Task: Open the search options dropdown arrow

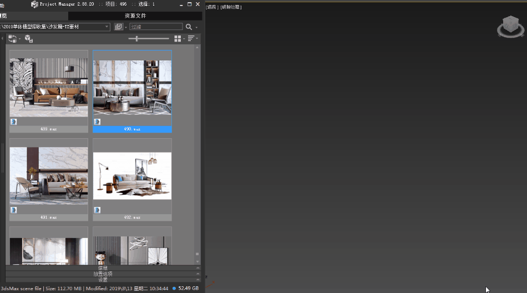Action: [196, 27]
